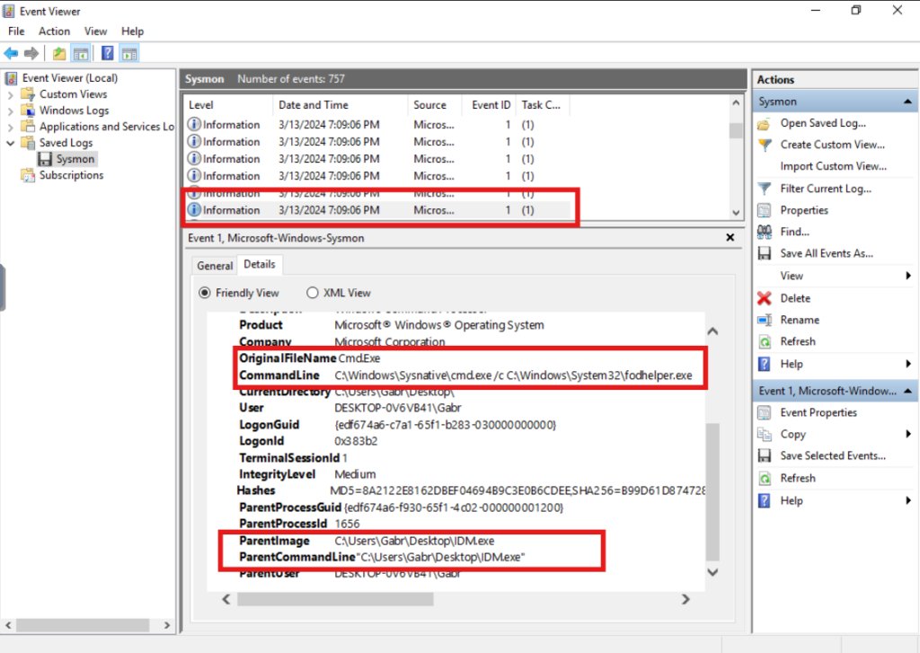Click the Event 1 section Refresh icon
This screenshot has height=653, width=920.
[x=765, y=478]
